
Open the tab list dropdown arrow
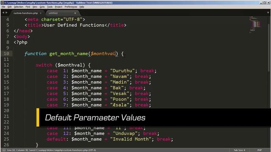click(268, 13)
